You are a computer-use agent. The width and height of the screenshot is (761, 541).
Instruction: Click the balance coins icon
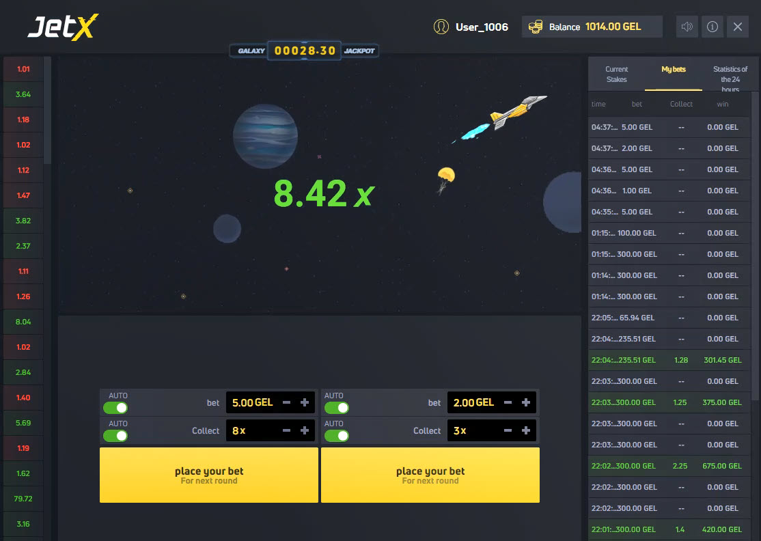(536, 27)
